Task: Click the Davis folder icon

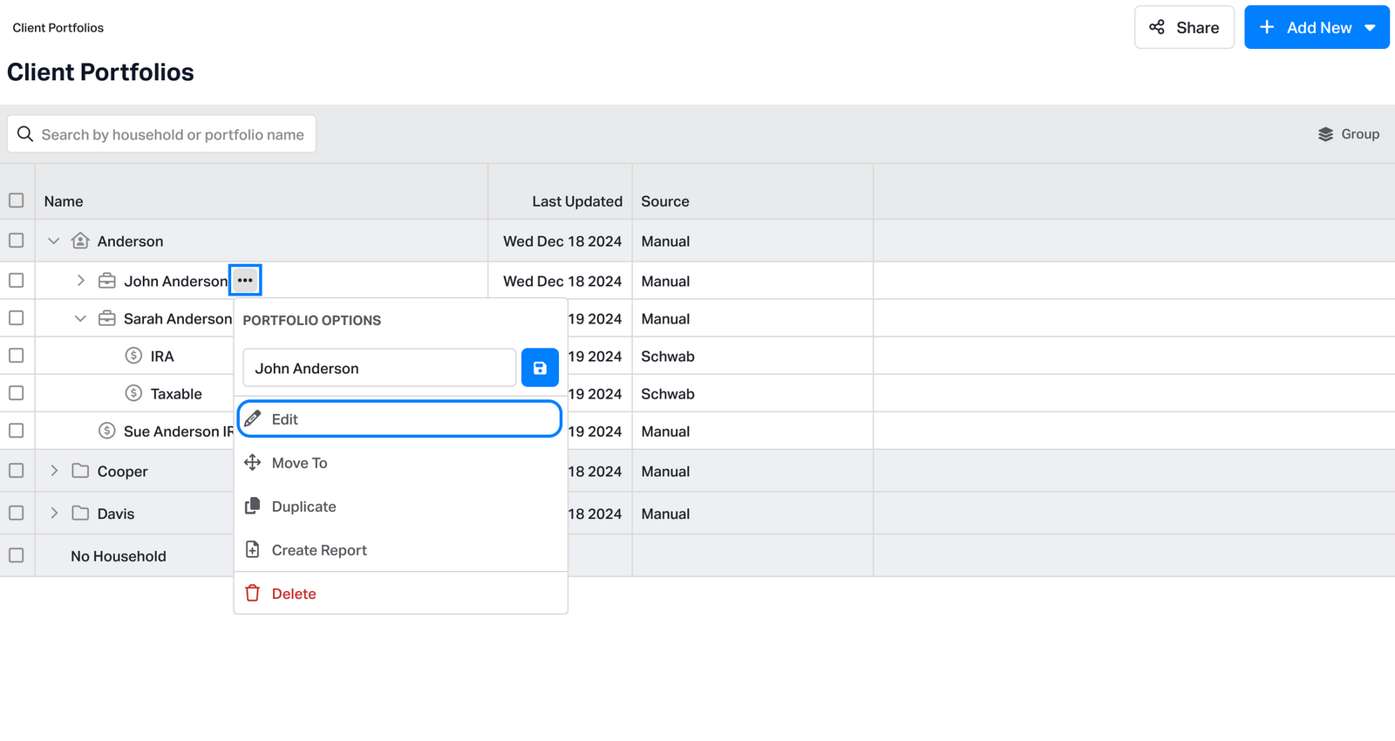Action: click(x=80, y=513)
